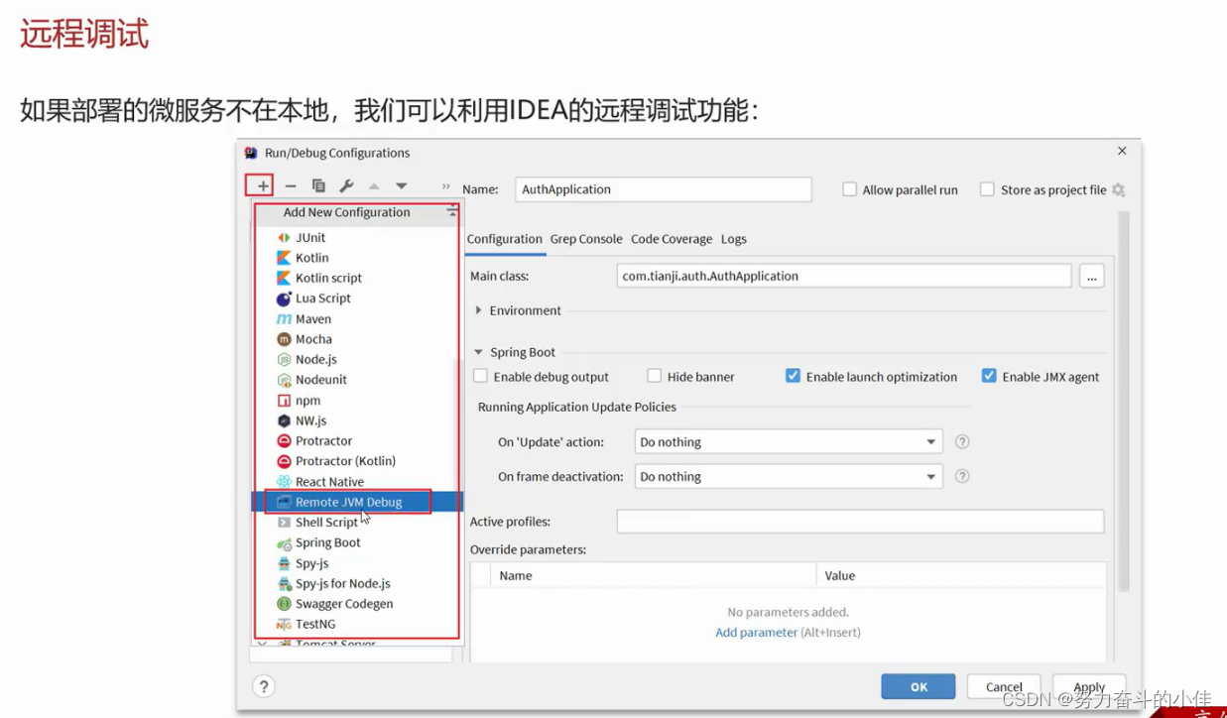This screenshot has height=718, width=1227.
Task: Click the Move Up arrow icon
Action: click(374, 186)
